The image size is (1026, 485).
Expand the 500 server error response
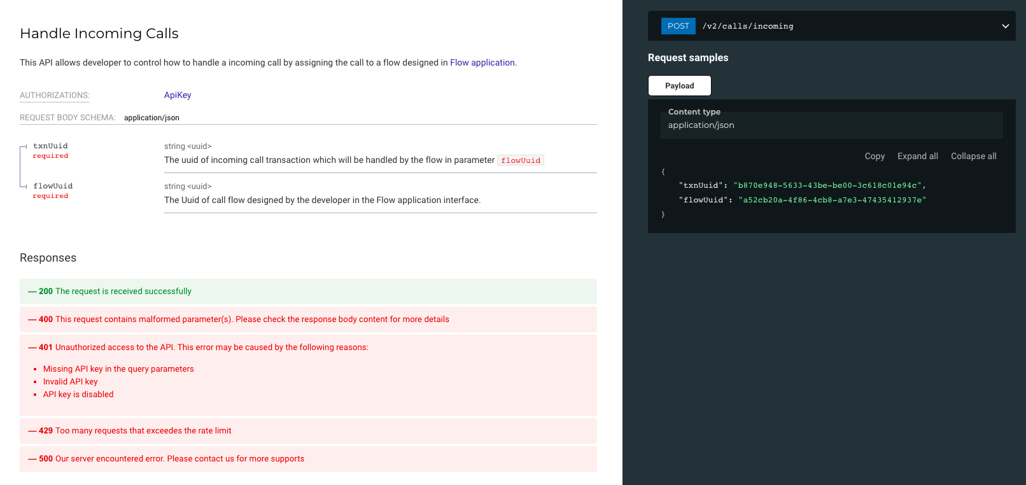pos(308,459)
